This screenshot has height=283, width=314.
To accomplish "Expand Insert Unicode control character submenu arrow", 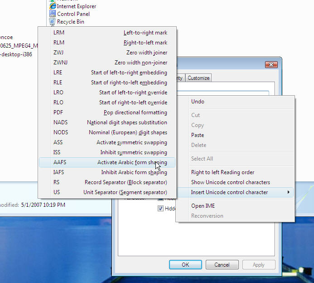I will point(288,192).
